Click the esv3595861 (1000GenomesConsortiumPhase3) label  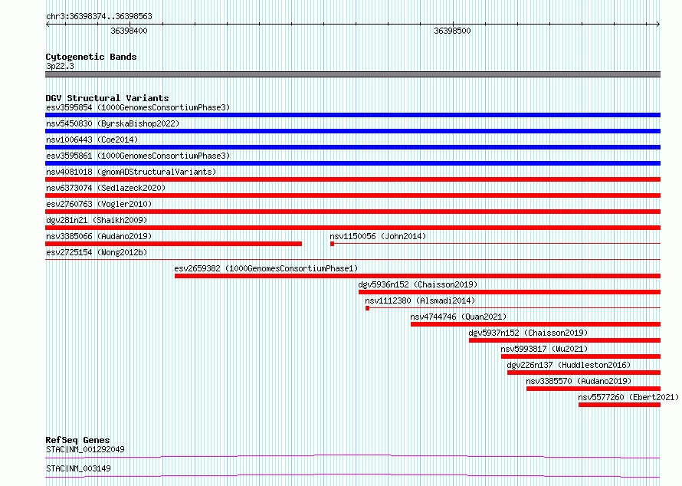tap(138, 156)
